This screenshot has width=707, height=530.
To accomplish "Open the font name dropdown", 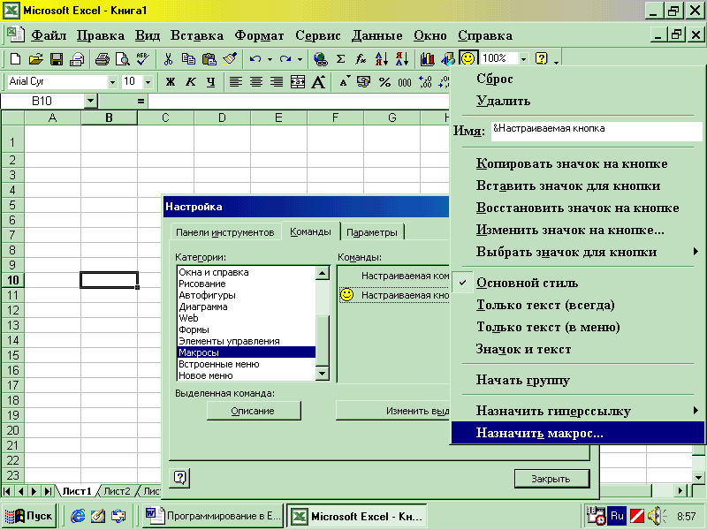I will (x=113, y=82).
